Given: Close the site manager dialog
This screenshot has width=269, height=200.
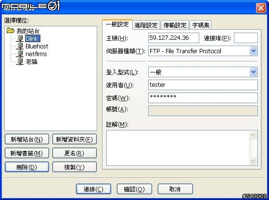Looking at the screenshot, I should (261, 8).
